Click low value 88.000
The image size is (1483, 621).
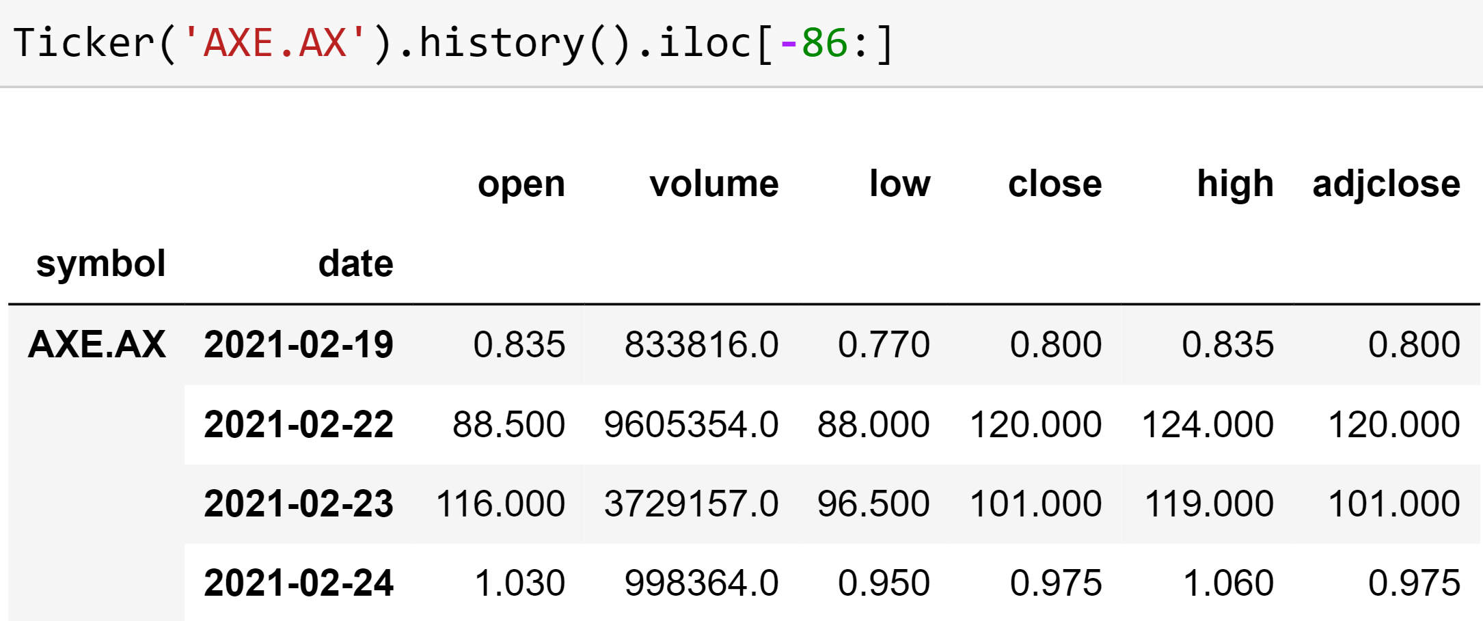coord(874,424)
